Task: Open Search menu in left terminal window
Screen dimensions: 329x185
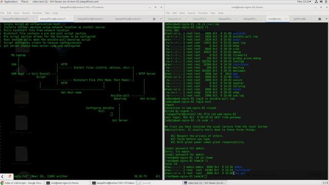Action: click(26, 13)
